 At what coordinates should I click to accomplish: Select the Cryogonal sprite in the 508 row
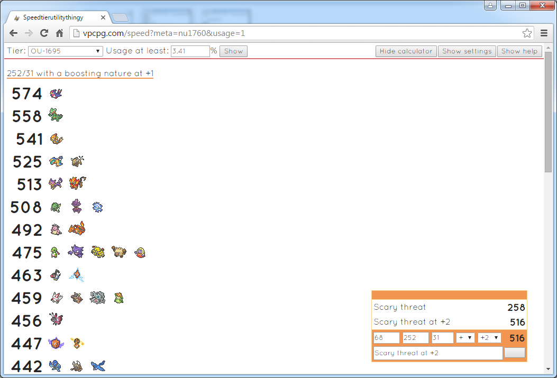(x=97, y=207)
